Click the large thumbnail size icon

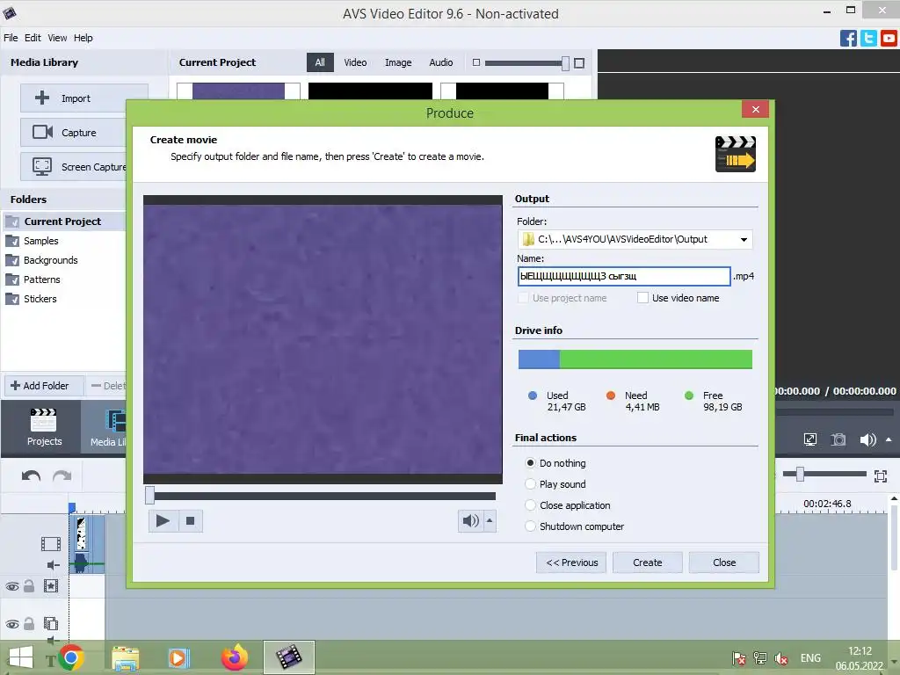579,63
